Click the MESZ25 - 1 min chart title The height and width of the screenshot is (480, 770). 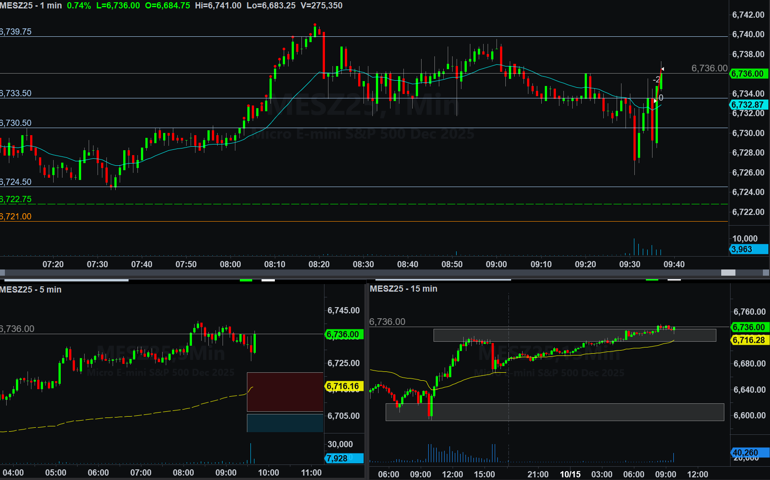click(x=31, y=6)
